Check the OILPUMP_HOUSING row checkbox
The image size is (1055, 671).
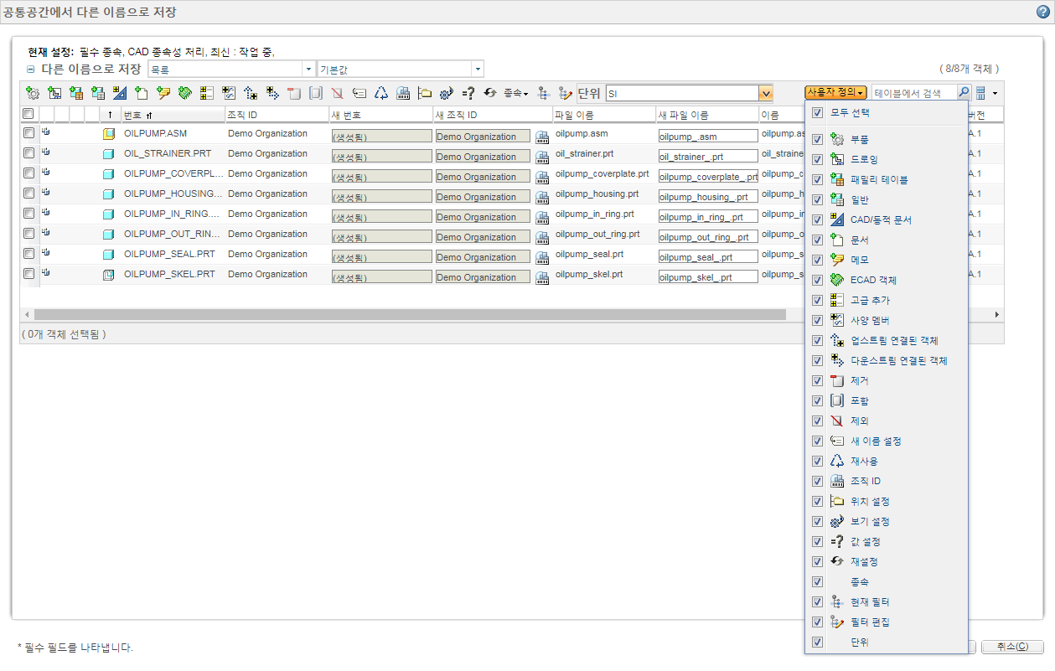29,194
